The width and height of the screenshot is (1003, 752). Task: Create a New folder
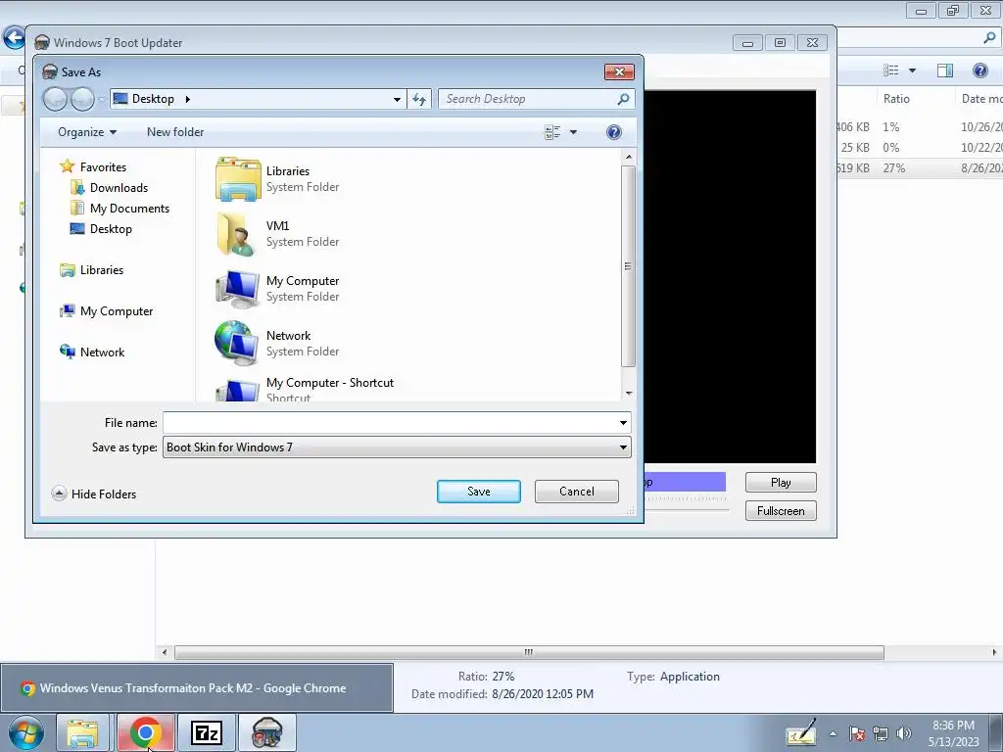pyautogui.click(x=175, y=132)
